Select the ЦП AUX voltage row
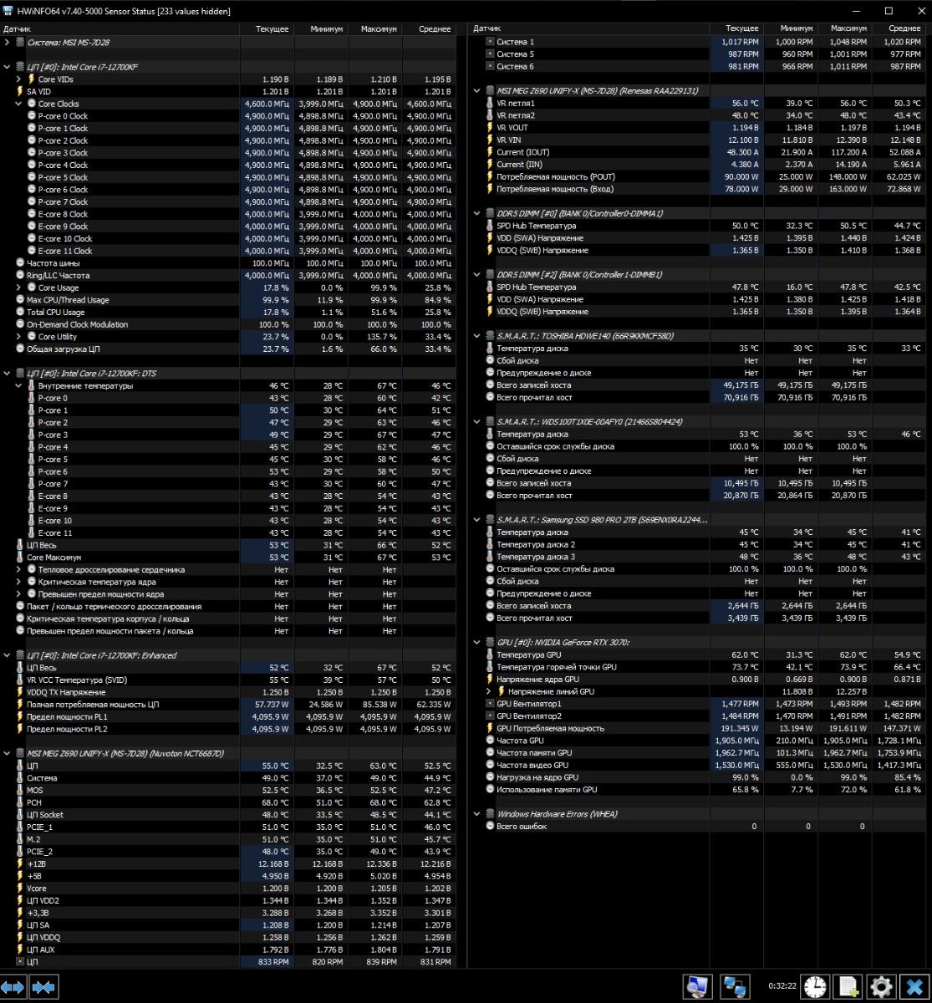 [x=228, y=950]
